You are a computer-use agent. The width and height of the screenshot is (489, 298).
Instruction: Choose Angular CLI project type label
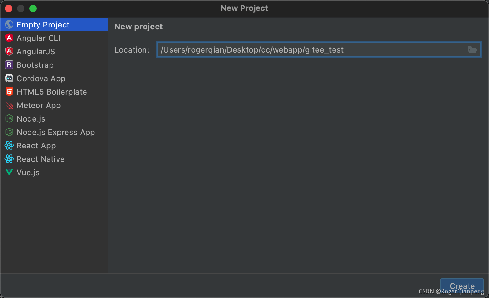39,38
